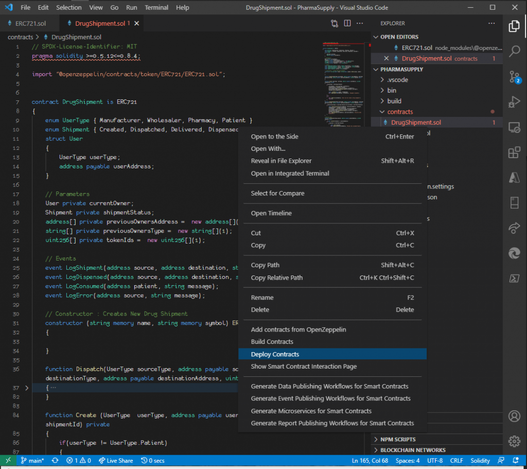527x469 pixels.
Task: Open the Edge browser tools icon
Action: coord(514,253)
